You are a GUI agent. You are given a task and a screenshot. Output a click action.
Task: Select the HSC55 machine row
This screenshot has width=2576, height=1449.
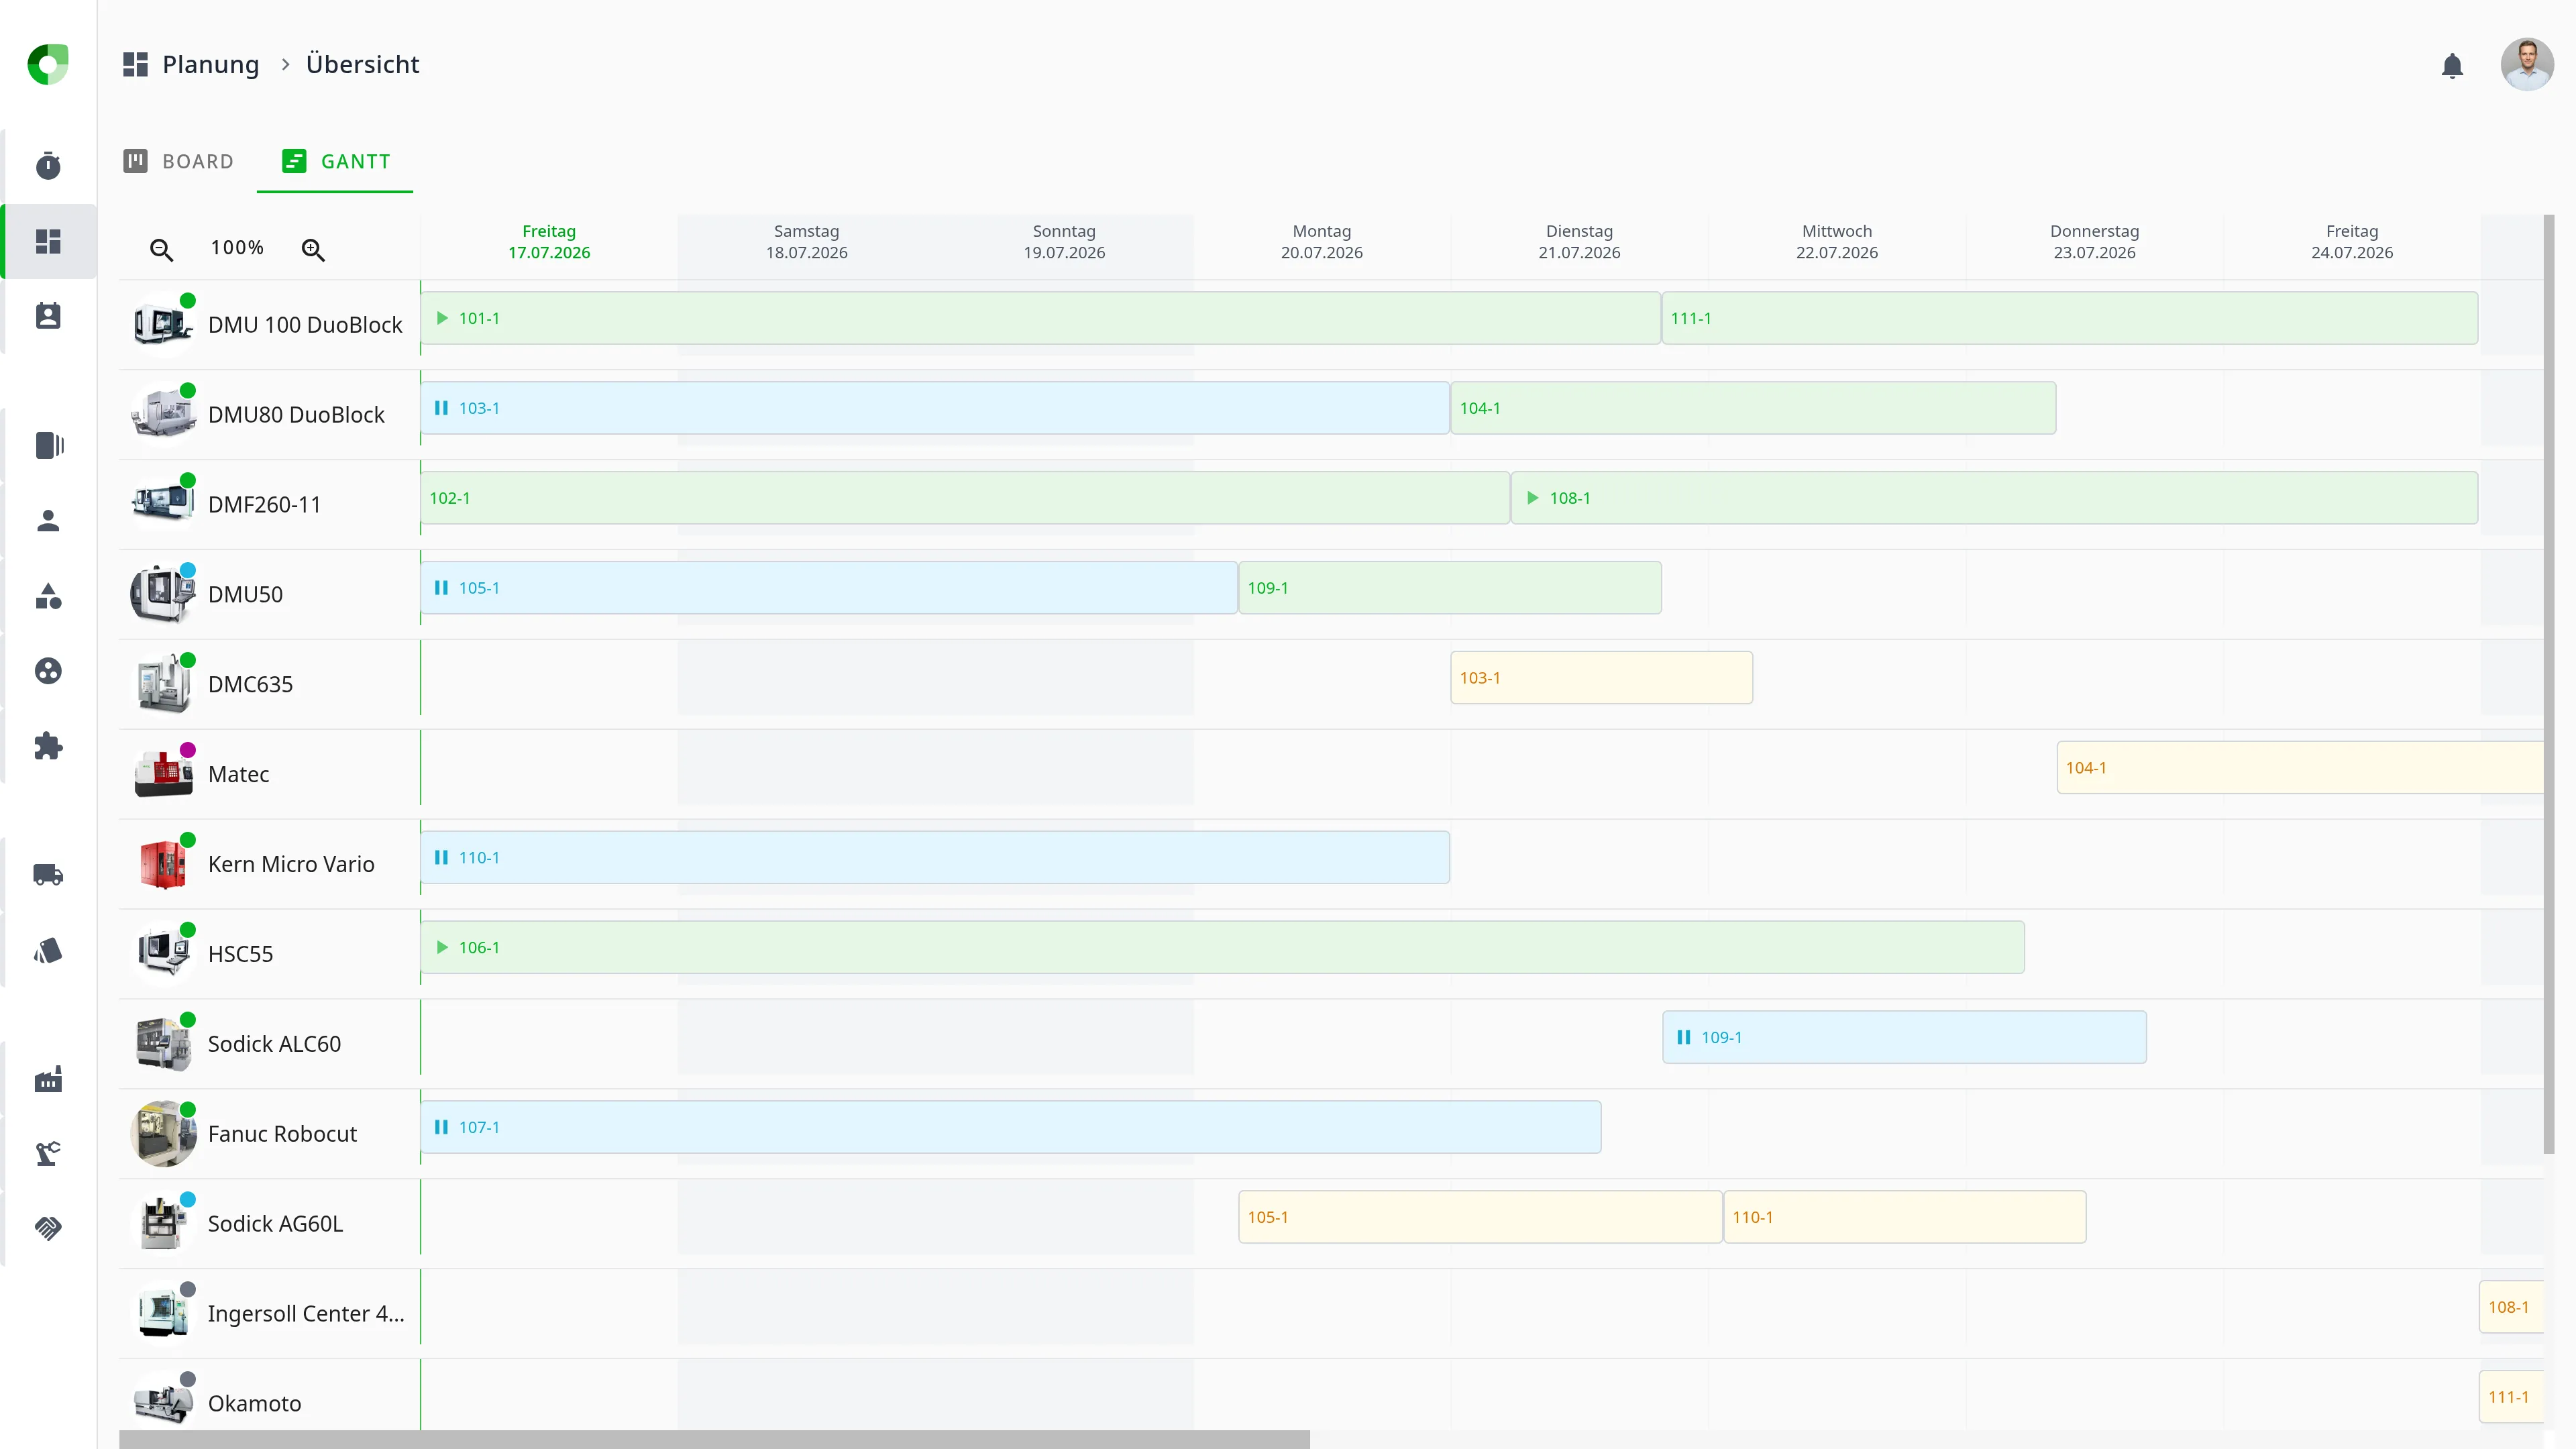pos(269,954)
